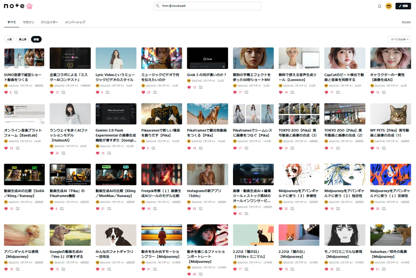The image size is (416, 278).
Task: Open the notifications bell
Action: (x=380, y=6)
